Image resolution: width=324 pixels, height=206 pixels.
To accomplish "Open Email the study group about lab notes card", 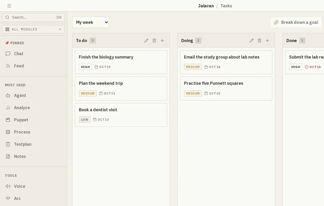I will pyautogui.click(x=226, y=62).
